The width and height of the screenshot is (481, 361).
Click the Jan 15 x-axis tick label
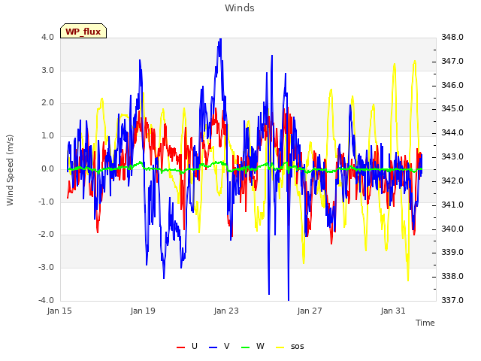click(x=59, y=311)
